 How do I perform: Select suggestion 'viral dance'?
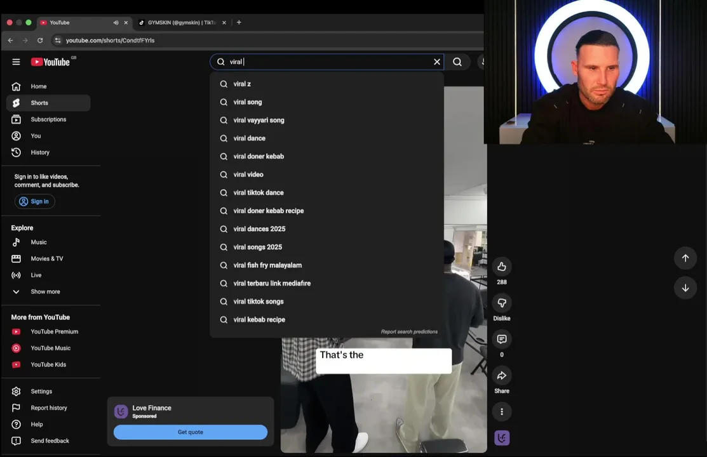[x=327, y=138]
